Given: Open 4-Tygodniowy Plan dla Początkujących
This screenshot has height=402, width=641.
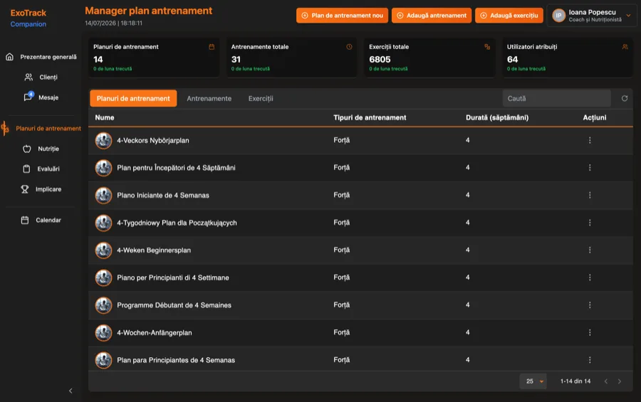Looking at the screenshot, I should coord(177,223).
